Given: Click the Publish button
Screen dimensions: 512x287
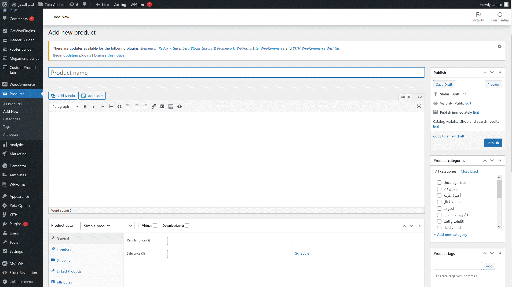Looking at the screenshot, I should (x=493, y=143).
